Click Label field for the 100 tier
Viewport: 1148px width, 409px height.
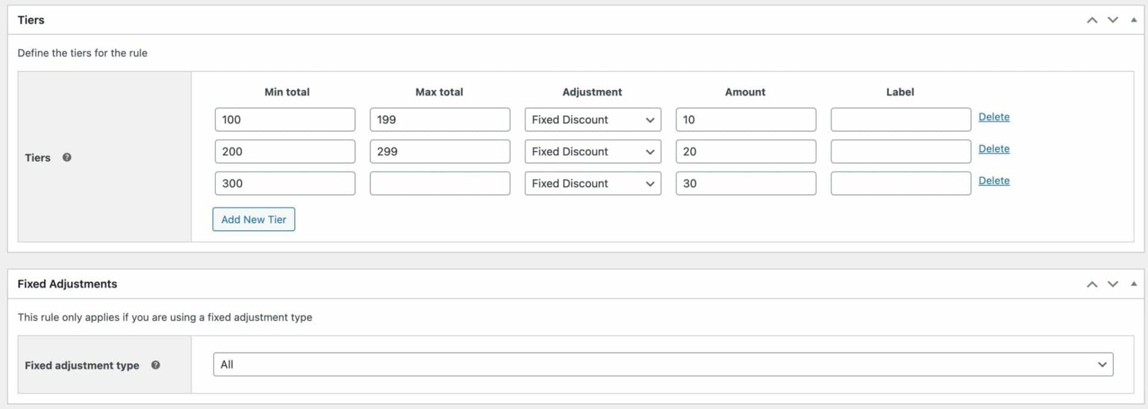900,119
